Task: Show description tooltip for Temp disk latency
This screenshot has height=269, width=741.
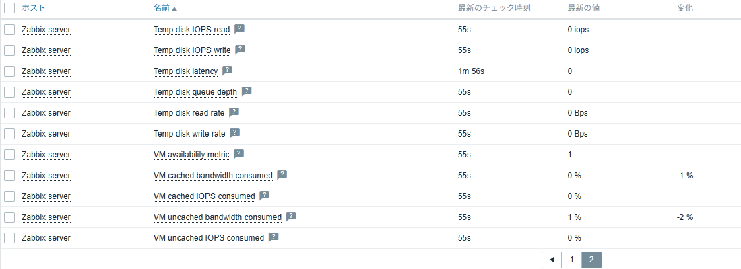Action: [227, 71]
